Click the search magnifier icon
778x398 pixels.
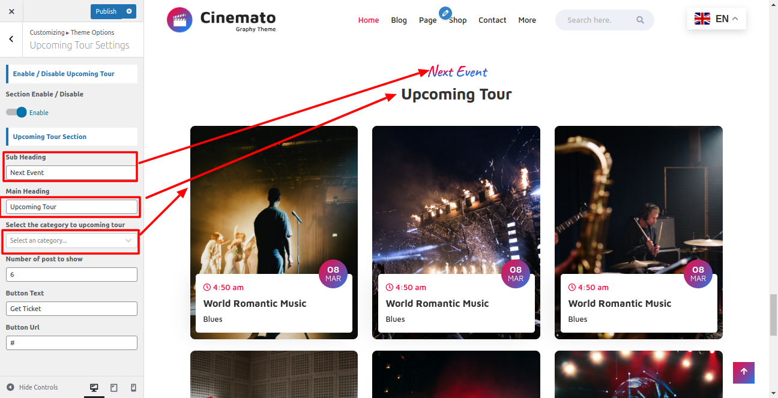pyautogui.click(x=640, y=20)
